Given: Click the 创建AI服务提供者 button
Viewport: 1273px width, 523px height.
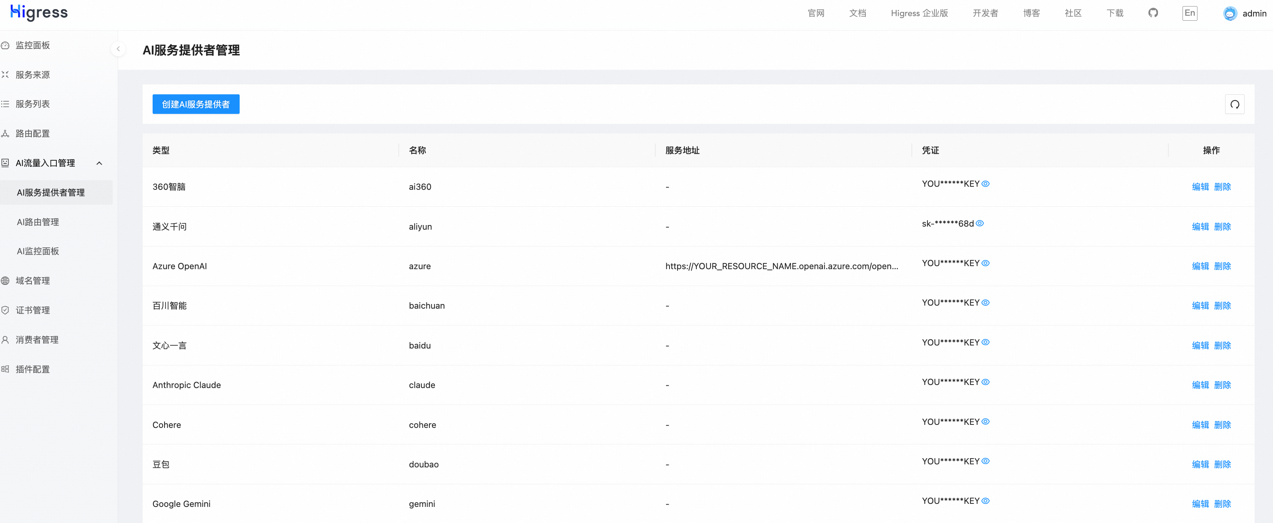Looking at the screenshot, I should (x=196, y=104).
